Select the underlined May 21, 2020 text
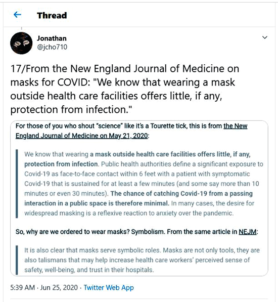 pos(128,136)
